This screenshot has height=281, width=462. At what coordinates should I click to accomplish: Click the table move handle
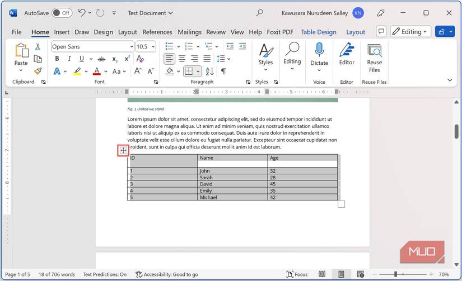pos(123,150)
